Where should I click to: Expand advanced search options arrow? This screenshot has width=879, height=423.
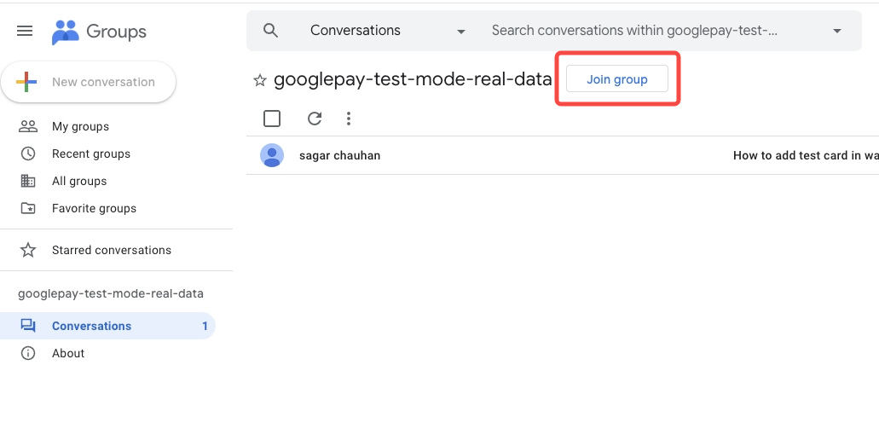click(x=837, y=31)
